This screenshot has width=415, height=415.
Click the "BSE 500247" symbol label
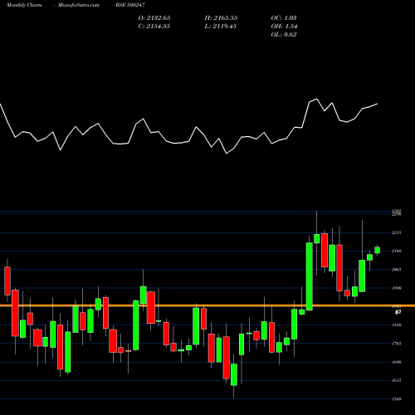pyautogui.click(x=130, y=5)
